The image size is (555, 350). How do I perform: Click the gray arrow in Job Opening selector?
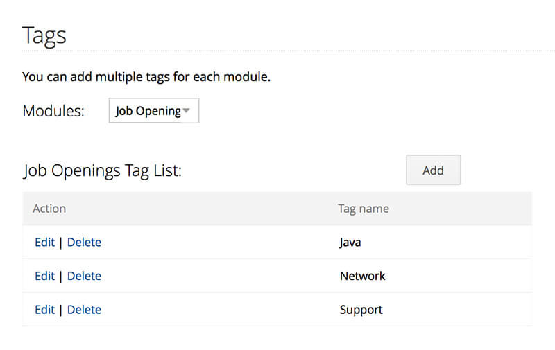[186, 111]
